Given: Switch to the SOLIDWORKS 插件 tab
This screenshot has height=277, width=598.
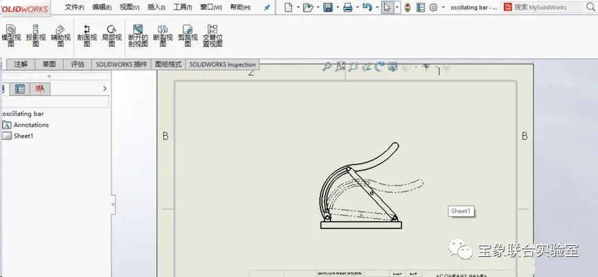Looking at the screenshot, I should [121, 64].
